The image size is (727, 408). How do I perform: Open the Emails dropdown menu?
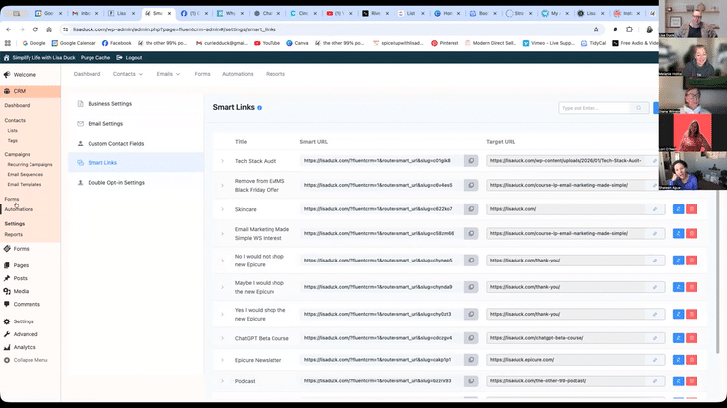[x=169, y=74]
